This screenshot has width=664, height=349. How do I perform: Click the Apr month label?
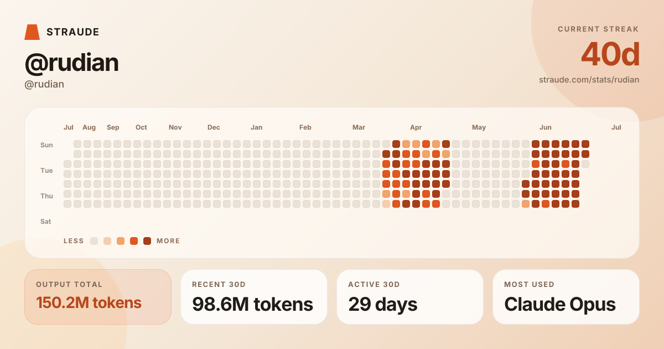pos(416,127)
